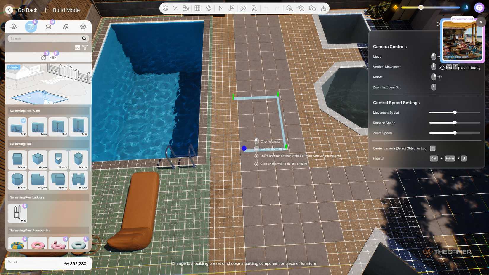Collapse the Exterior preview with the chevron
This screenshot has width=489, height=275.
pyautogui.click(x=48, y=103)
